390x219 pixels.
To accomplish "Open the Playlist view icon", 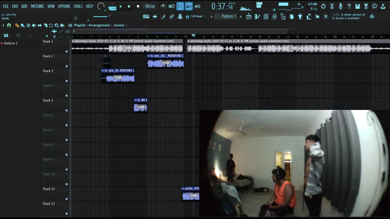I will (249, 17).
